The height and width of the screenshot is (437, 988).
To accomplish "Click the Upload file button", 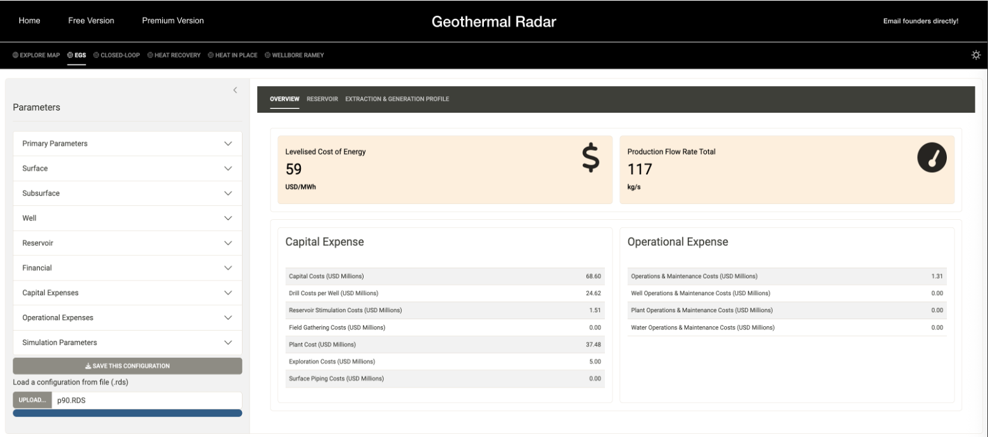I will click(x=32, y=400).
